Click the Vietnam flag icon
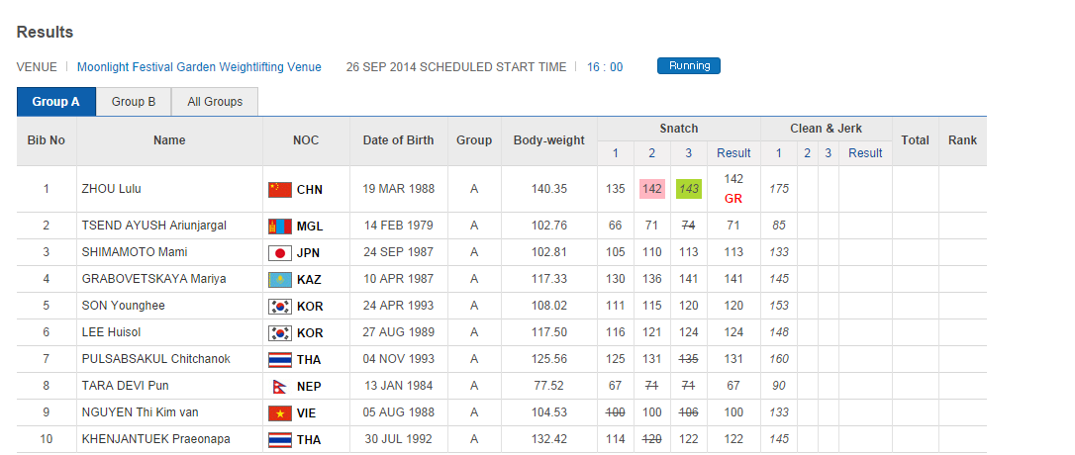Viewport: 1075px width, 455px height. pos(280,412)
